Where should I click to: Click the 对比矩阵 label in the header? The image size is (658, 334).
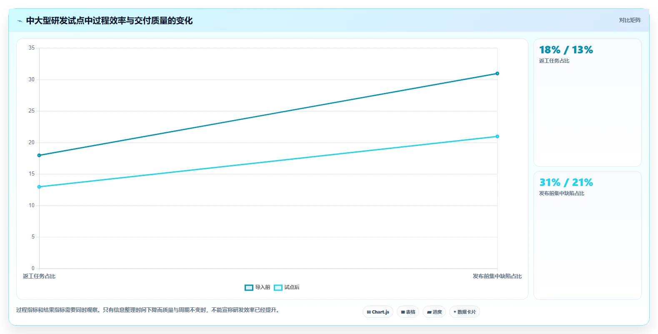pos(630,20)
